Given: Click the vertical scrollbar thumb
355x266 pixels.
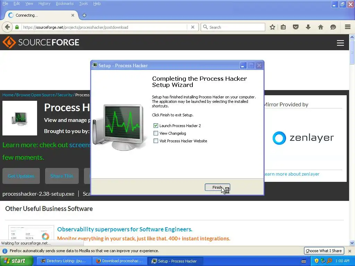Looking at the screenshot, I should tap(352, 52).
